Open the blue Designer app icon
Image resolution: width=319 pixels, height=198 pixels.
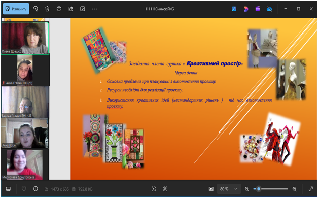[234, 9]
